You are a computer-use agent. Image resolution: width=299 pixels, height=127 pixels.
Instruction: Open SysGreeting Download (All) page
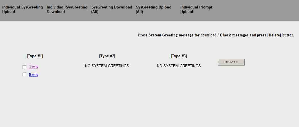tap(112, 9)
